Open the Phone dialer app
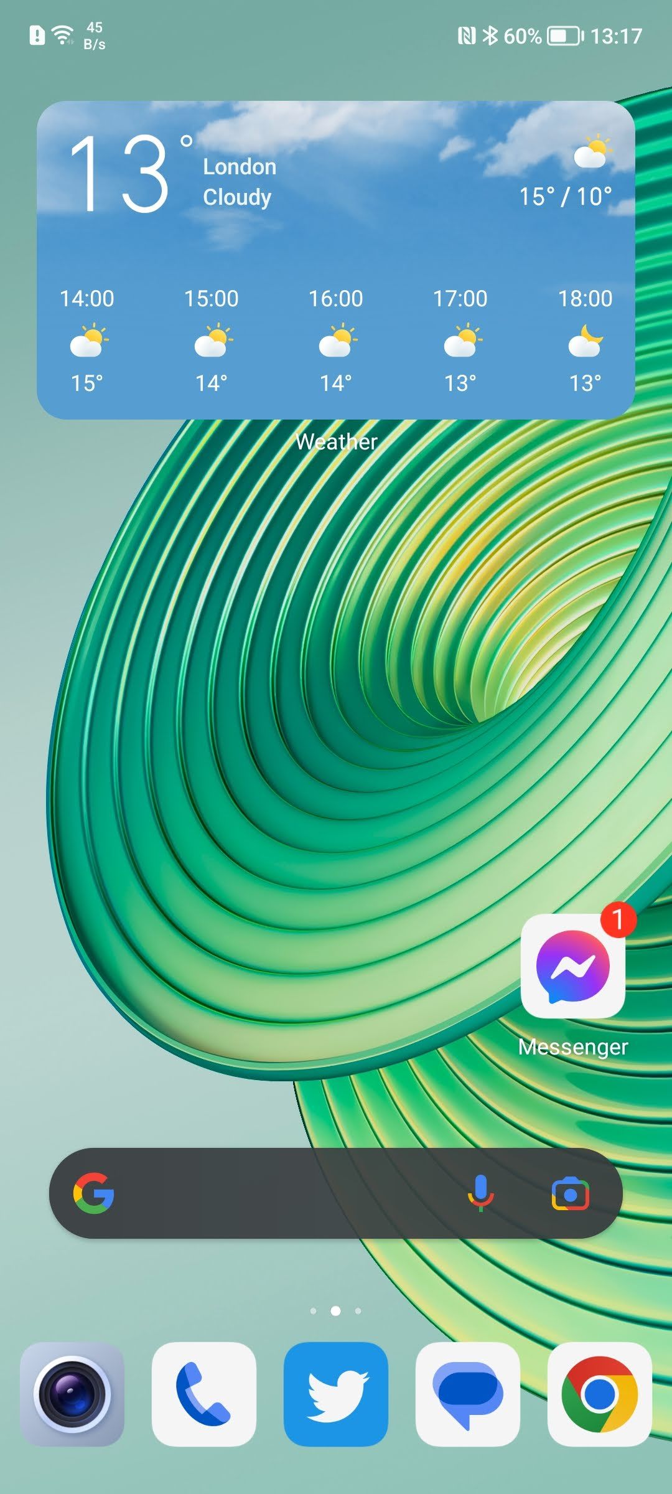 [204, 1394]
